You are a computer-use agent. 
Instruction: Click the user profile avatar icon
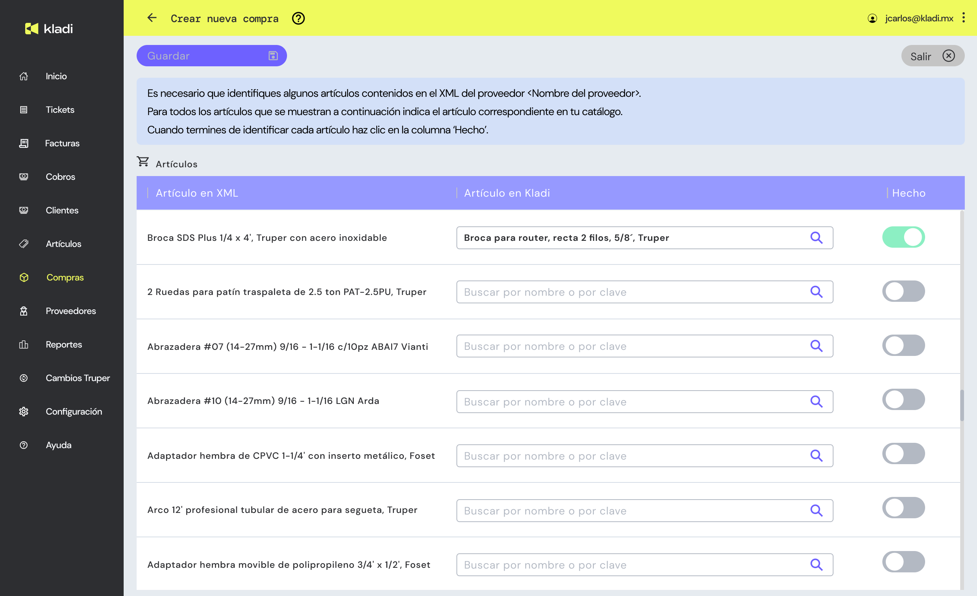point(872,18)
